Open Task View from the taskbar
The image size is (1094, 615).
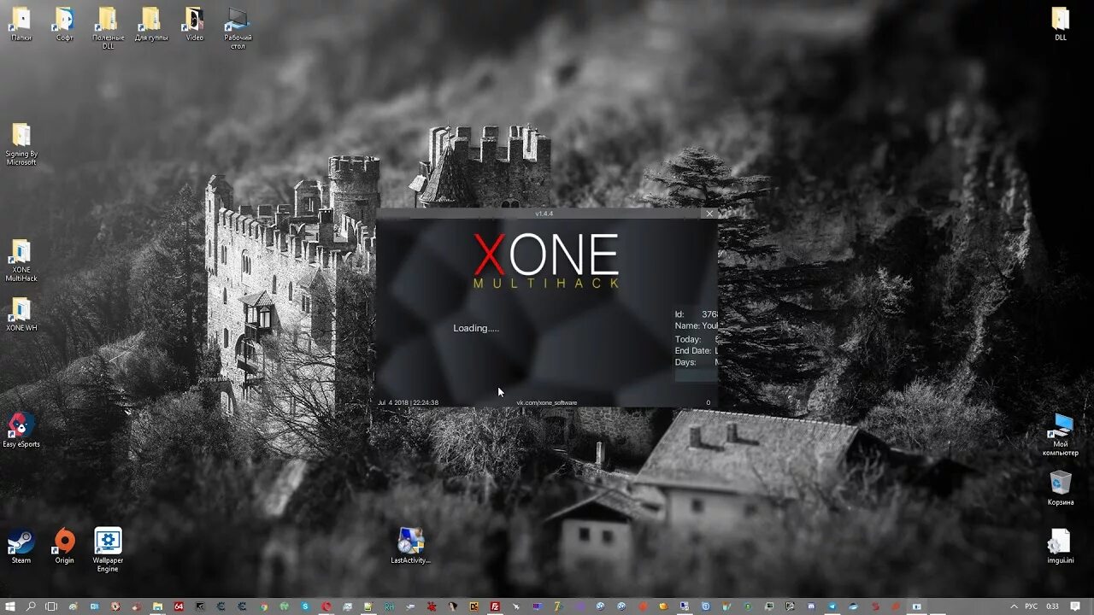pos(51,606)
